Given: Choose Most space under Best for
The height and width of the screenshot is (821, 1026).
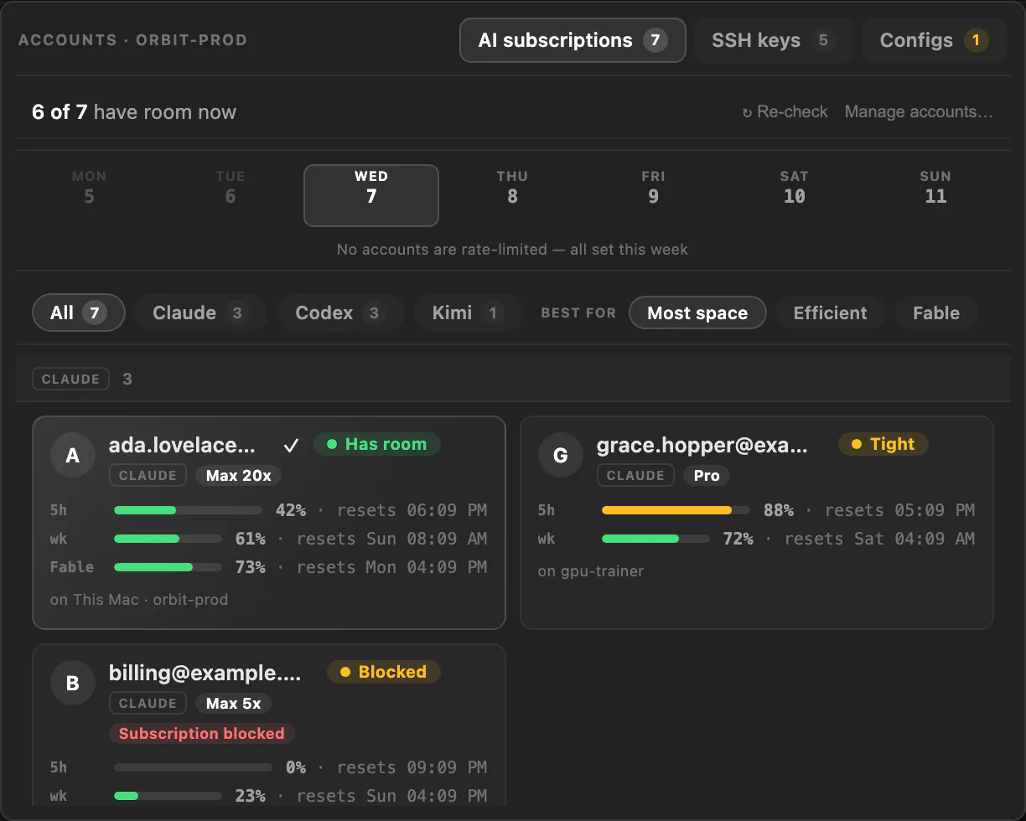Looking at the screenshot, I should [x=697, y=312].
